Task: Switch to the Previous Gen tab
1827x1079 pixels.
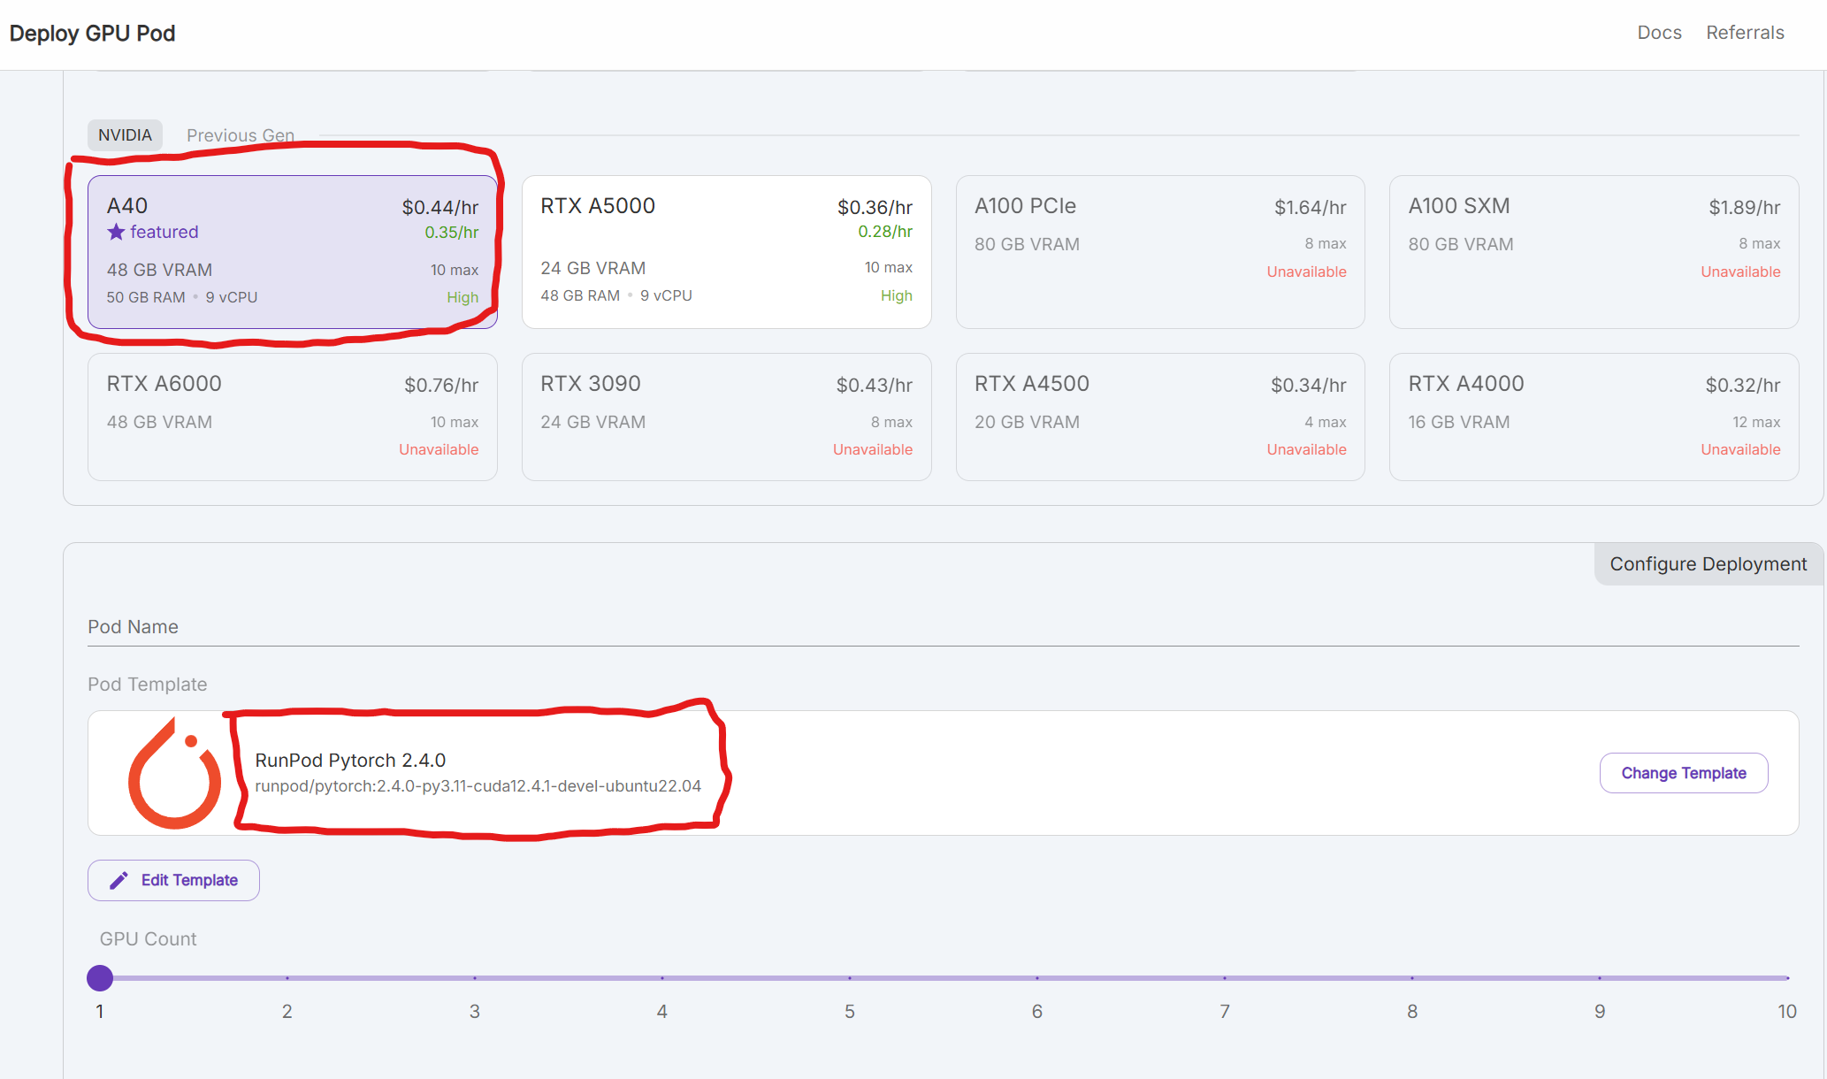Action: pos(240,135)
